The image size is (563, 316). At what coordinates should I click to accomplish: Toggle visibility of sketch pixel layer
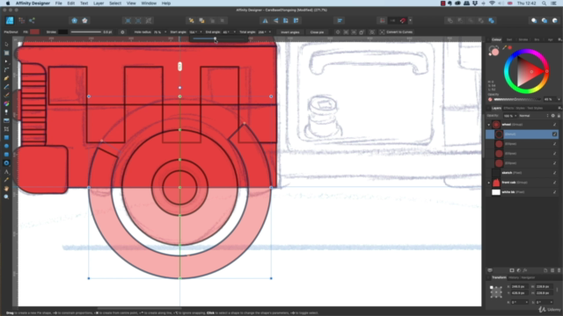click(x=555, y=173)
